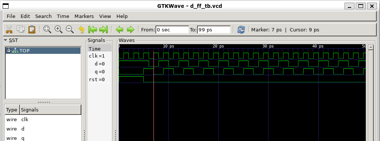Maximize the GTKWave window

pos(361,6)
